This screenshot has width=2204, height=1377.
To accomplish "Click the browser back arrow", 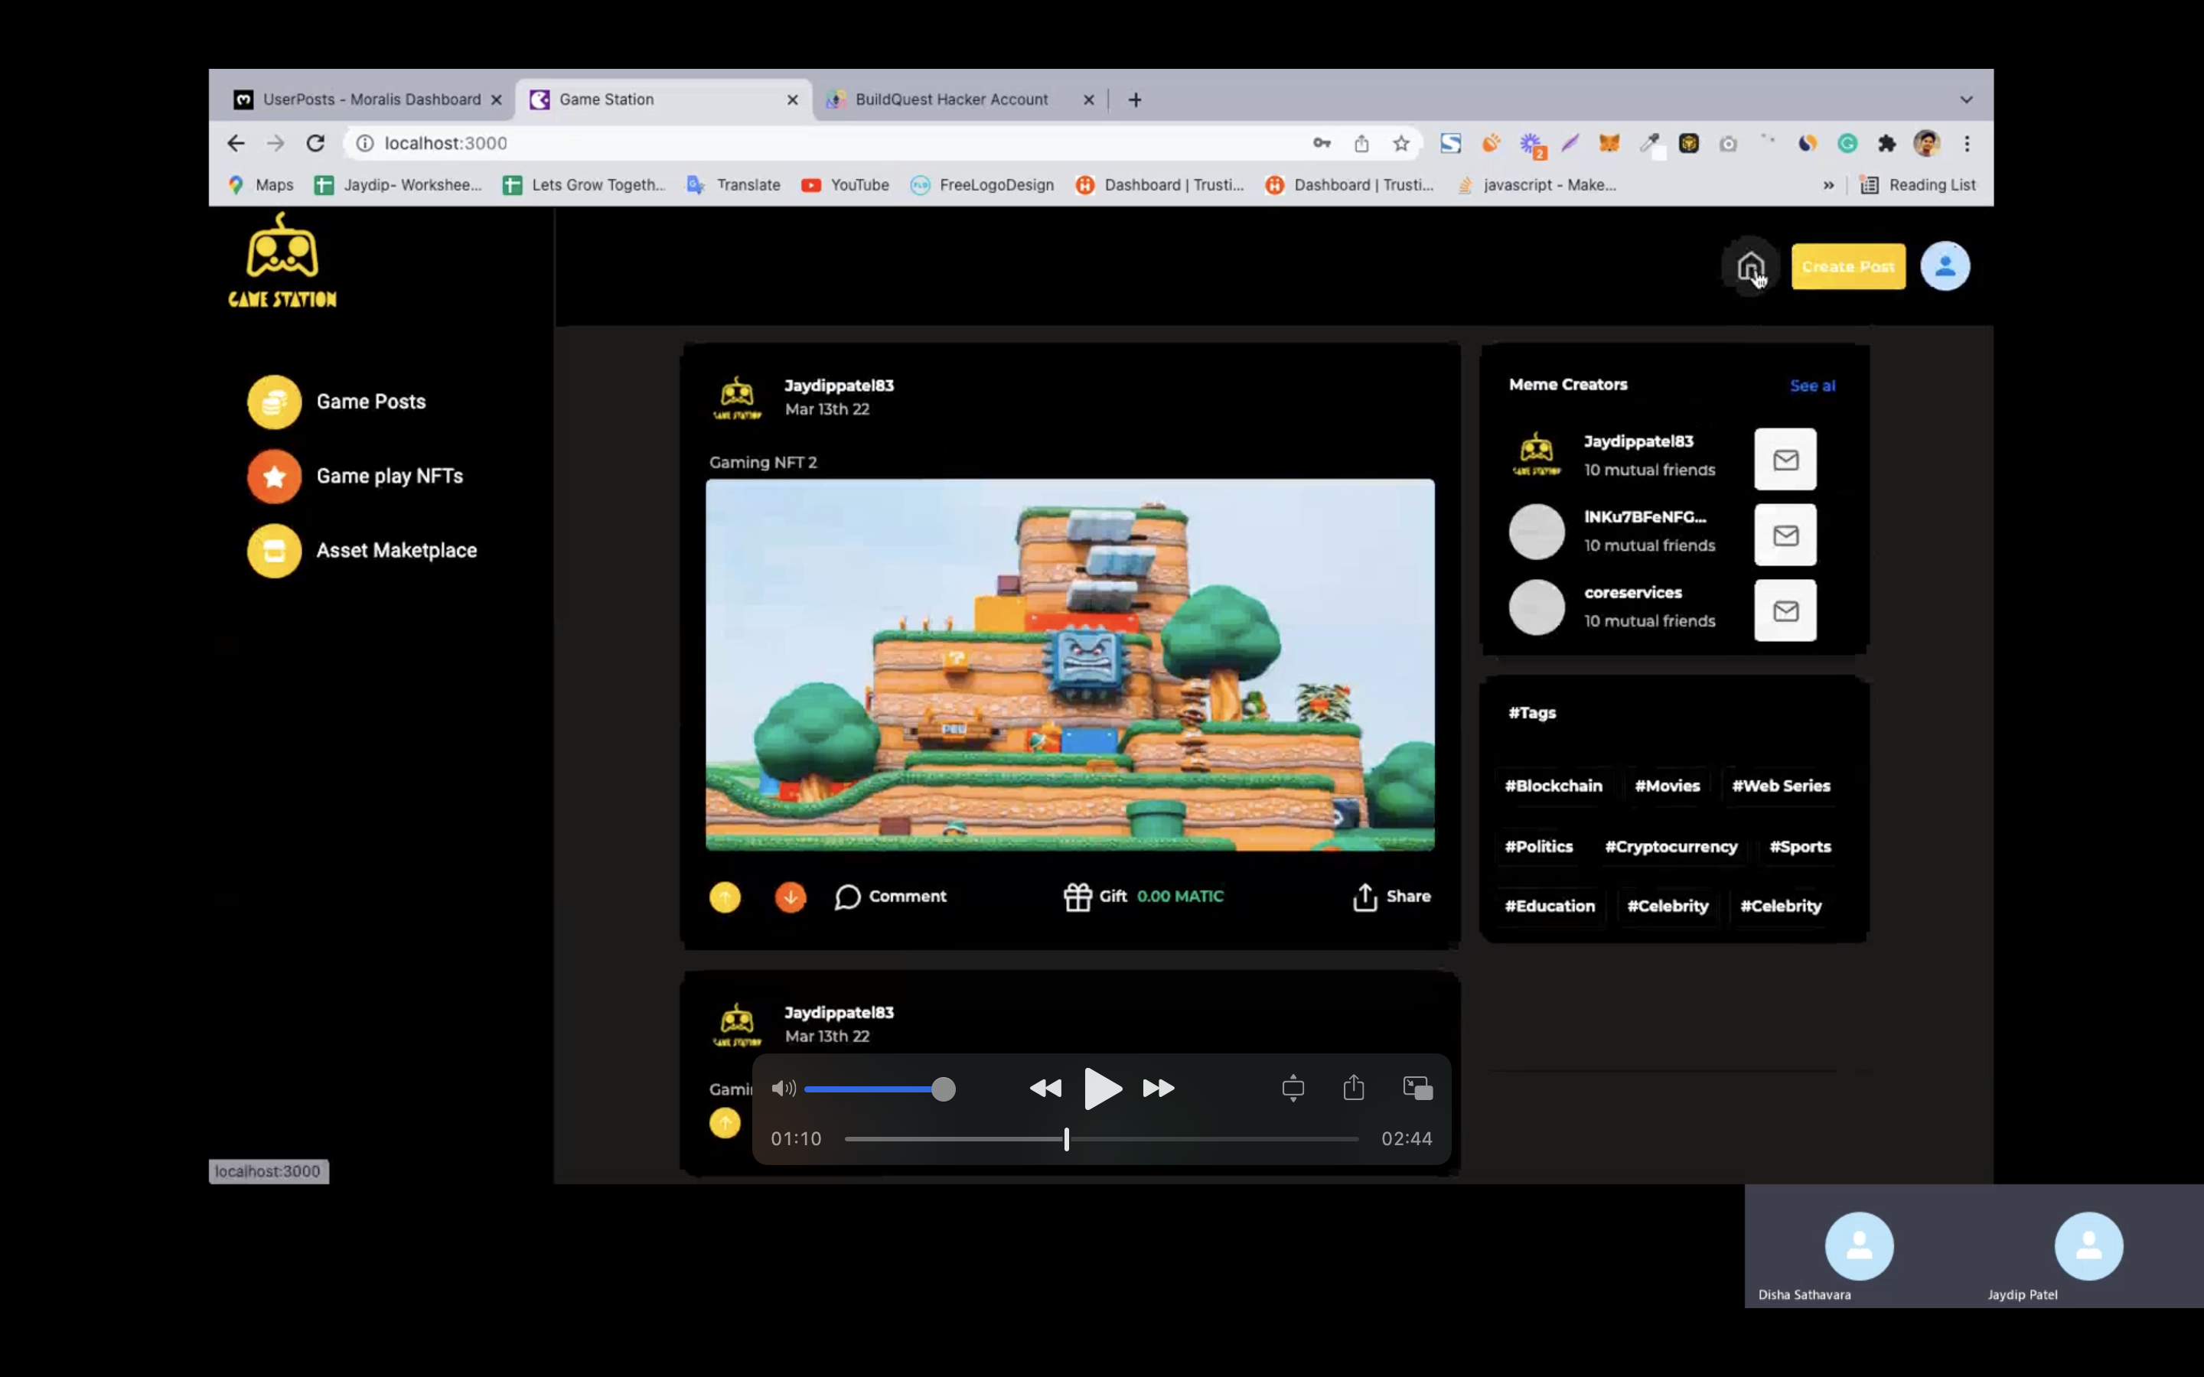I will point(236,143).
